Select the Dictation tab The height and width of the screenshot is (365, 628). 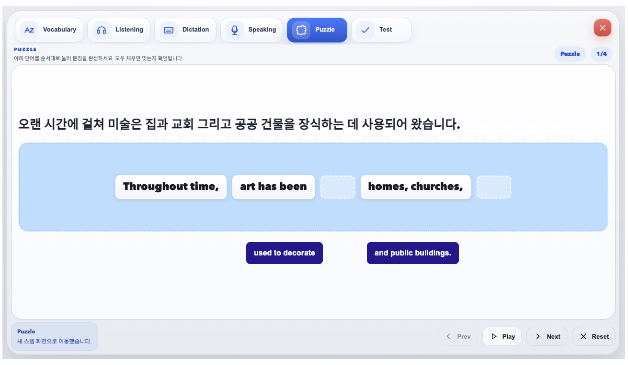pos(185,30)
